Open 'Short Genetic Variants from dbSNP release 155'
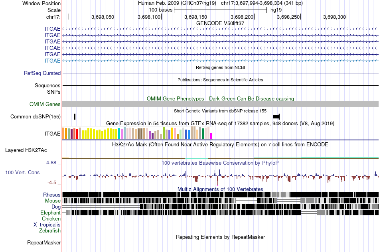 (220, 111)
